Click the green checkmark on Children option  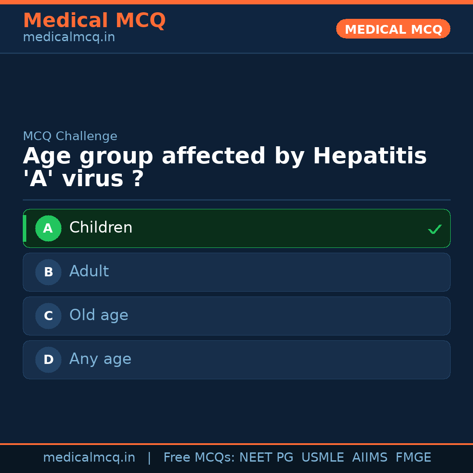click(434, 229)
